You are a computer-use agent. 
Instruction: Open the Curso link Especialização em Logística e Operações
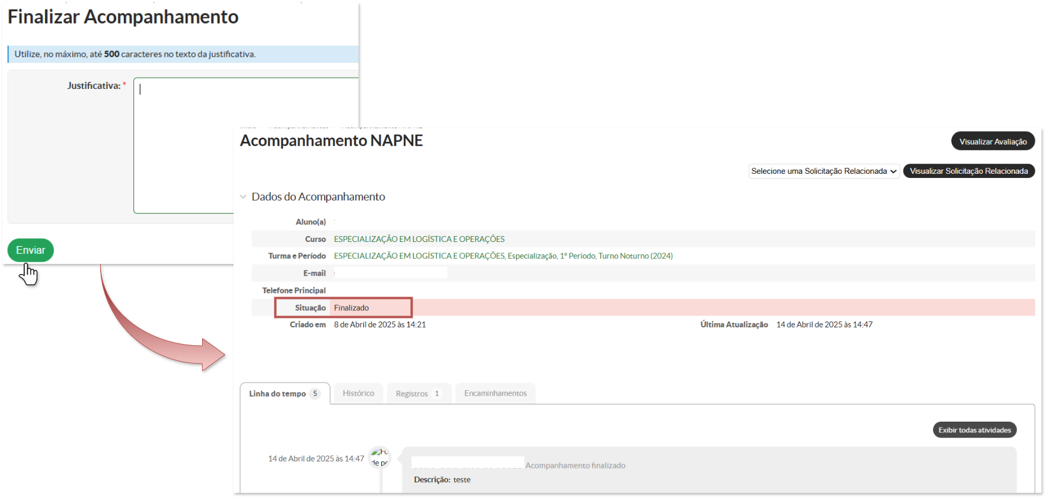pyautogui.click(x=419, y=239)
